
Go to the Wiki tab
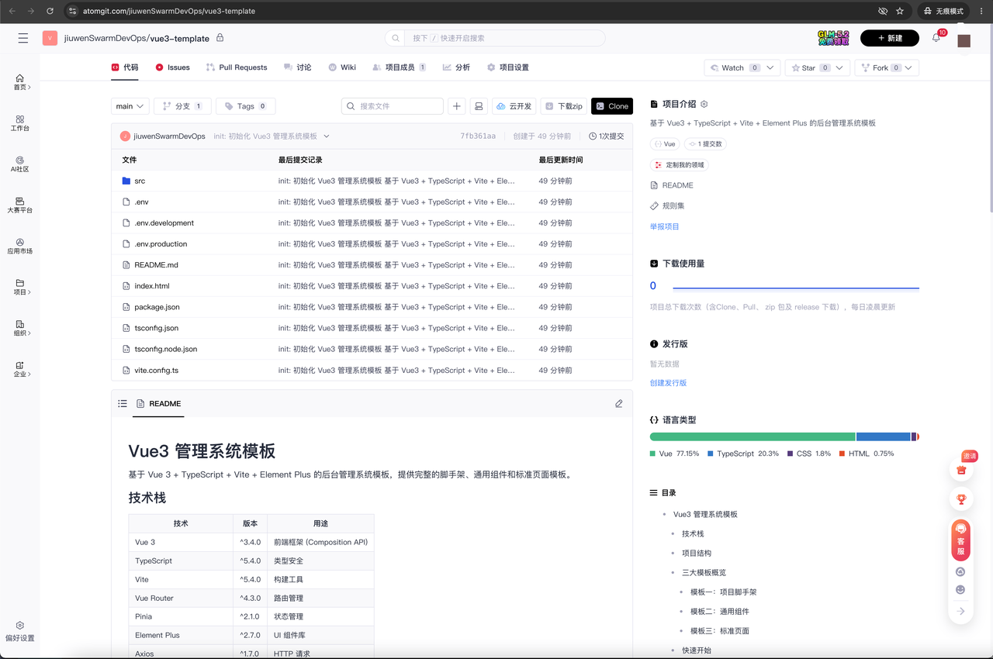342,67
